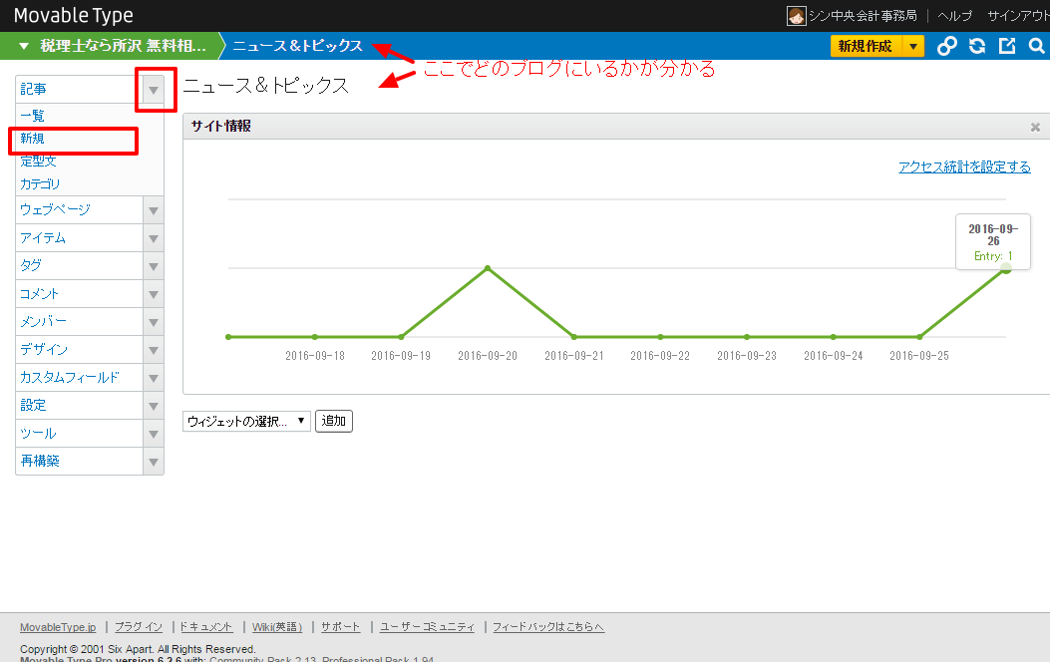
Task: Open the ヘルプ link
Action: 955,15
